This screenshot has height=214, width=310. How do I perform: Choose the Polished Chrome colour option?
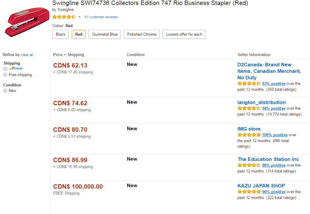[142, 34]
